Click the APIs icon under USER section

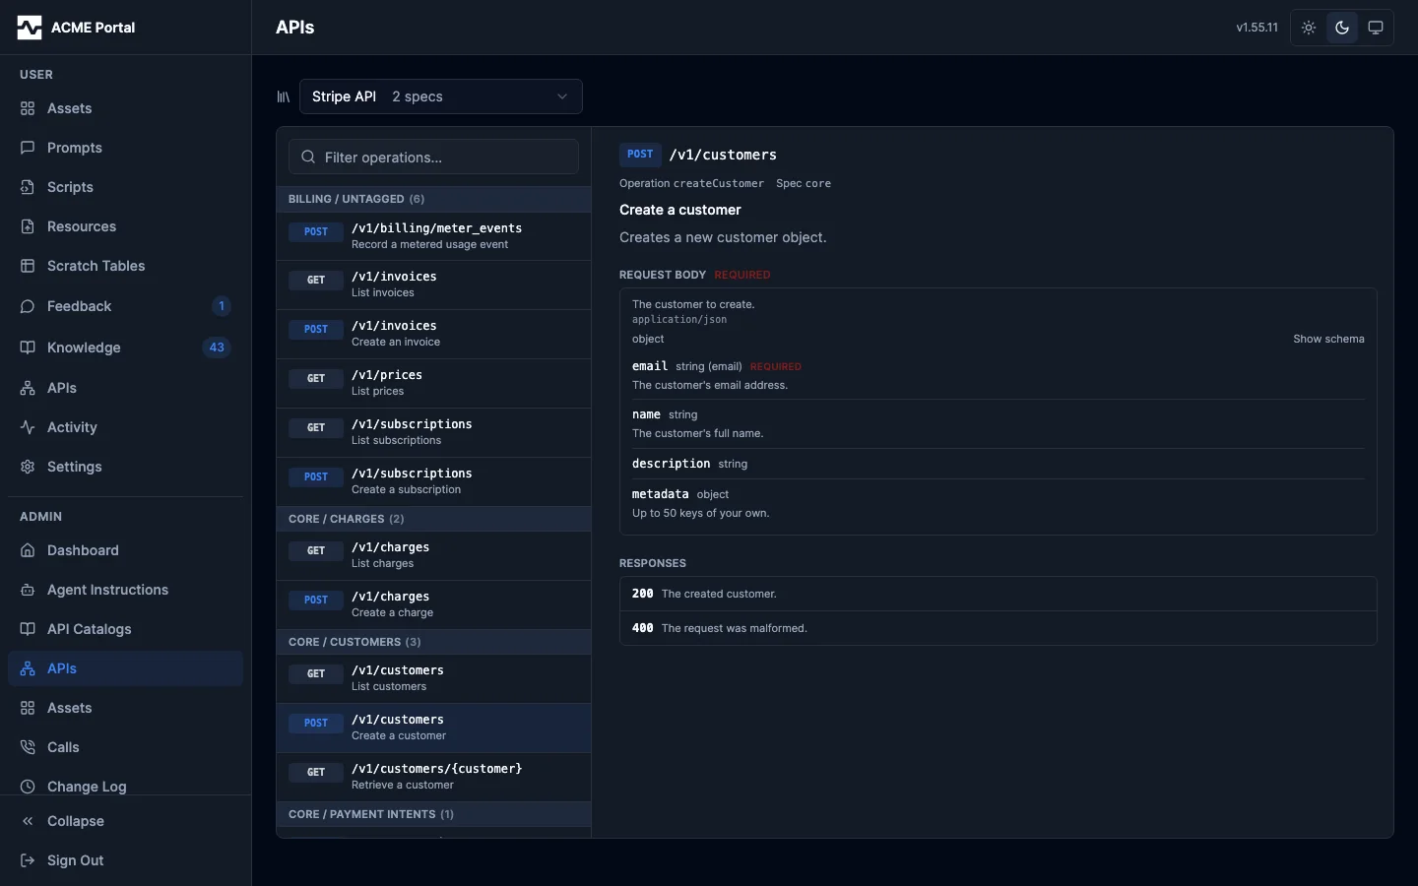[x=28, y=388]
